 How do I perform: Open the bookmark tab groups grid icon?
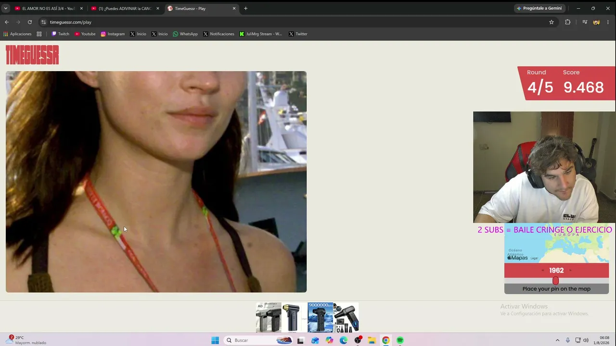(39, 34)
